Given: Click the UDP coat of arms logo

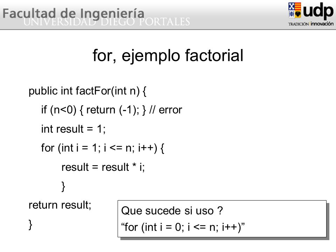Looking at the screenshot, I should point(295,10).
